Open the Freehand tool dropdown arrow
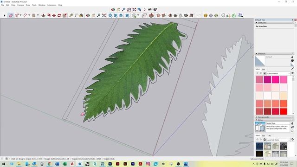This screenshot has width=297, height=167. pos(20,15)
